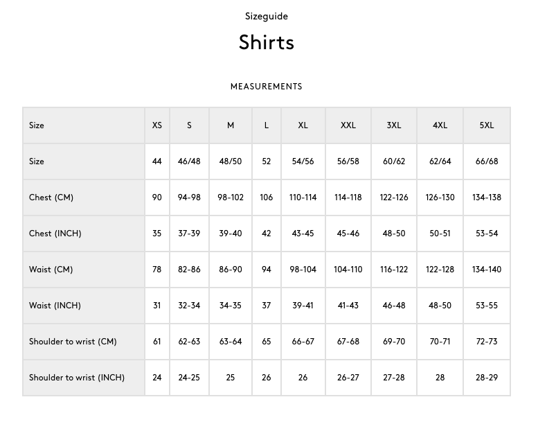Click the Chest (INCH) row label
The image size is (538, 422).
click(x=55, y=234)
